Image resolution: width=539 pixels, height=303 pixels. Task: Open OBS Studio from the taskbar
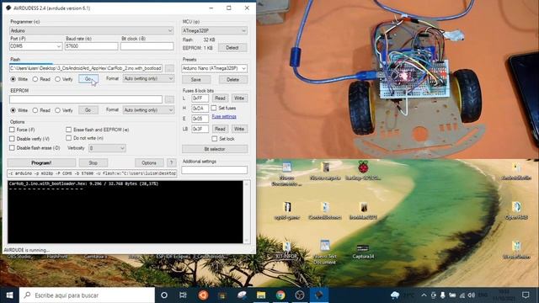[300, 295]
